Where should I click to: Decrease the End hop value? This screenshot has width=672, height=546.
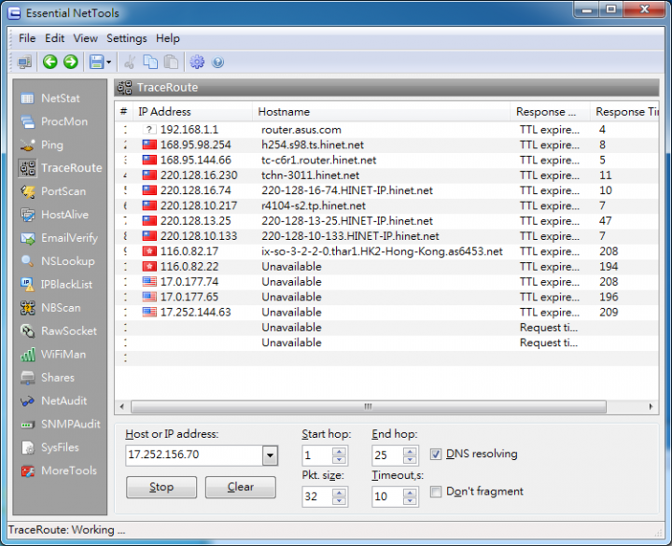tap(410, 460)
